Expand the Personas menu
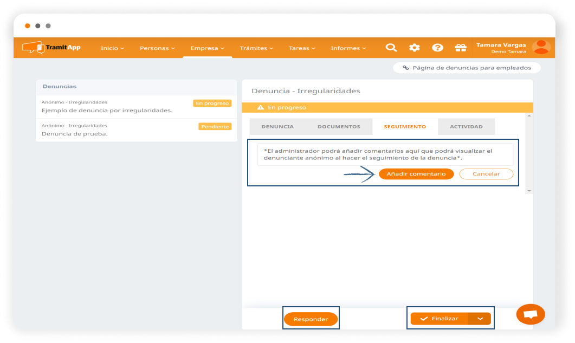The image size is (575, 343). [x=157, y=48]
